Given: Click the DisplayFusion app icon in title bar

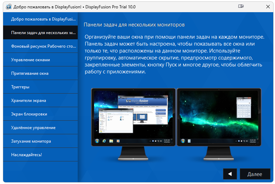Looking at the screenshot, I should 9,7.
